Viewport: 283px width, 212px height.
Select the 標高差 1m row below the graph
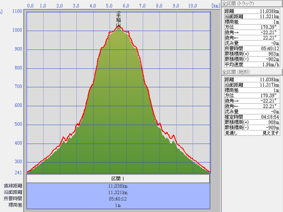click(x=118, y=205)
